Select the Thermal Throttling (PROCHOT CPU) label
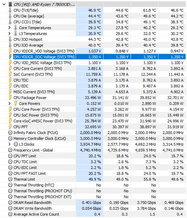187x218 pixels. tap(43, 191)
